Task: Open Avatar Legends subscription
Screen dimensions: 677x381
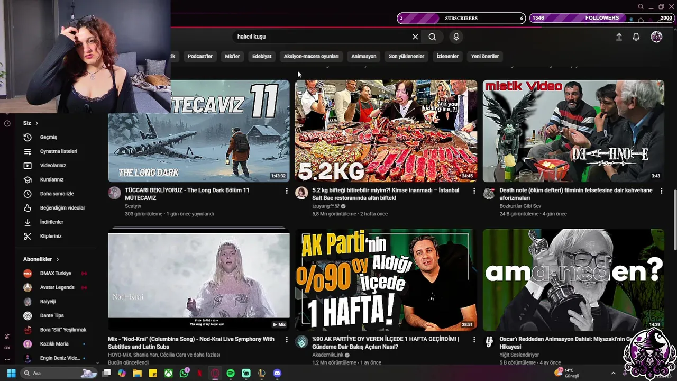Action: point(55,287)
